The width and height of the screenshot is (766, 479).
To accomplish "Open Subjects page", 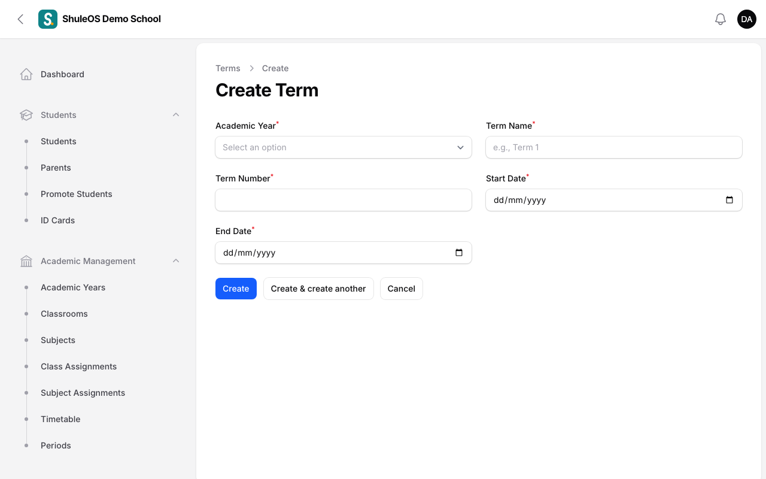I will pyautogui.click(x=58, y=340).
